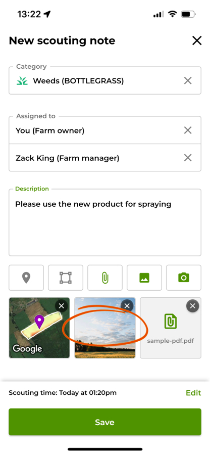The image size is (210, 455).
Task: Select the draw area rectangle tool
Action: pos(66,278)
